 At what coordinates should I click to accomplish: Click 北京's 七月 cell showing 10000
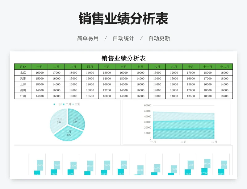(140, 72)
